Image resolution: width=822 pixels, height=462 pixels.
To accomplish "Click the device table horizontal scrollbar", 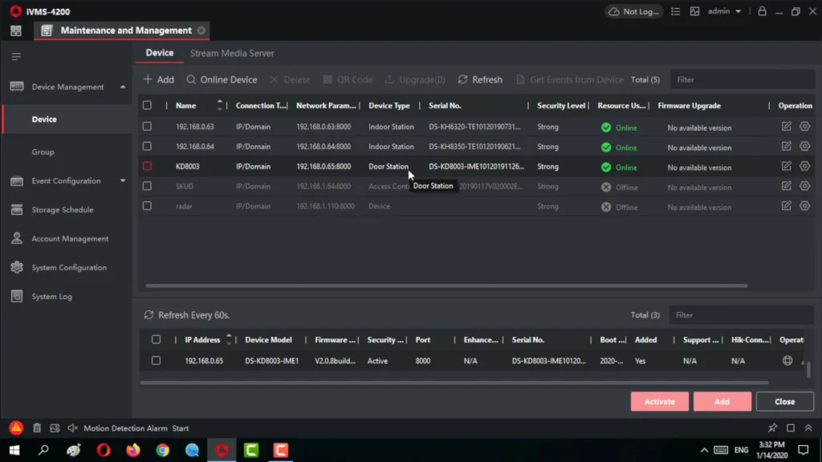I will [446, 286].
